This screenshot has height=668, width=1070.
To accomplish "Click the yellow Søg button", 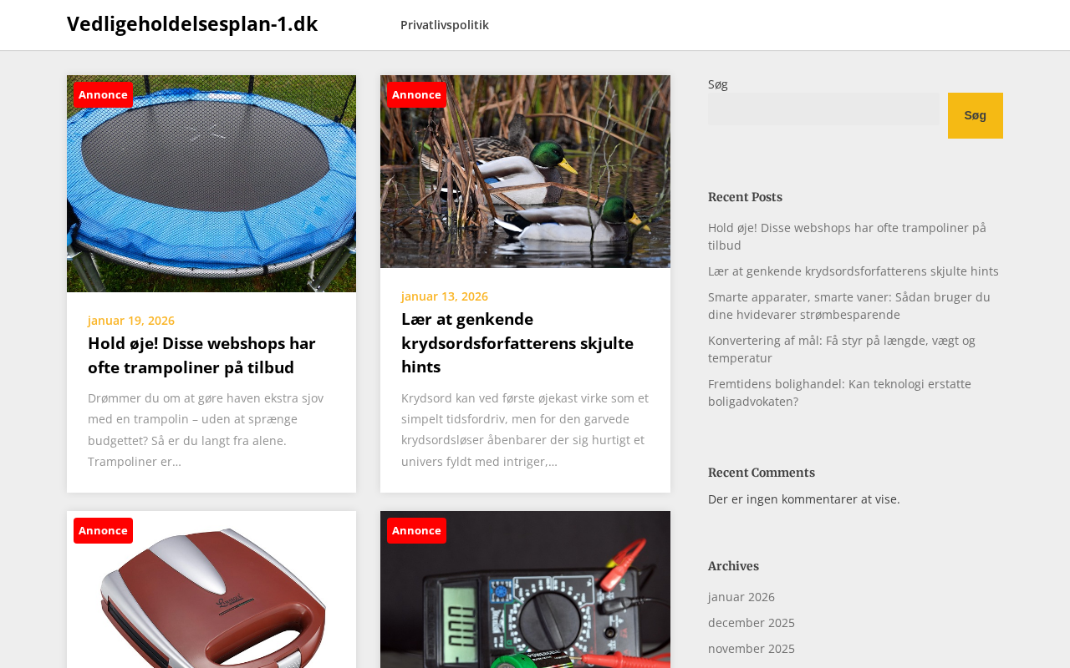I will (x=975, y=115).
